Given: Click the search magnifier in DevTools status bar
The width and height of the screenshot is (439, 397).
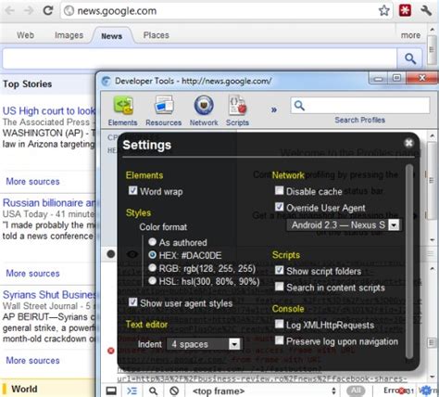Looking at the screenshot, I should [x=153, y=391].
